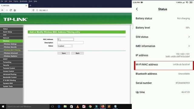Open Wireless MAC Filtering submenu item
The image size is (194, 109).
[x=12, y=50]
